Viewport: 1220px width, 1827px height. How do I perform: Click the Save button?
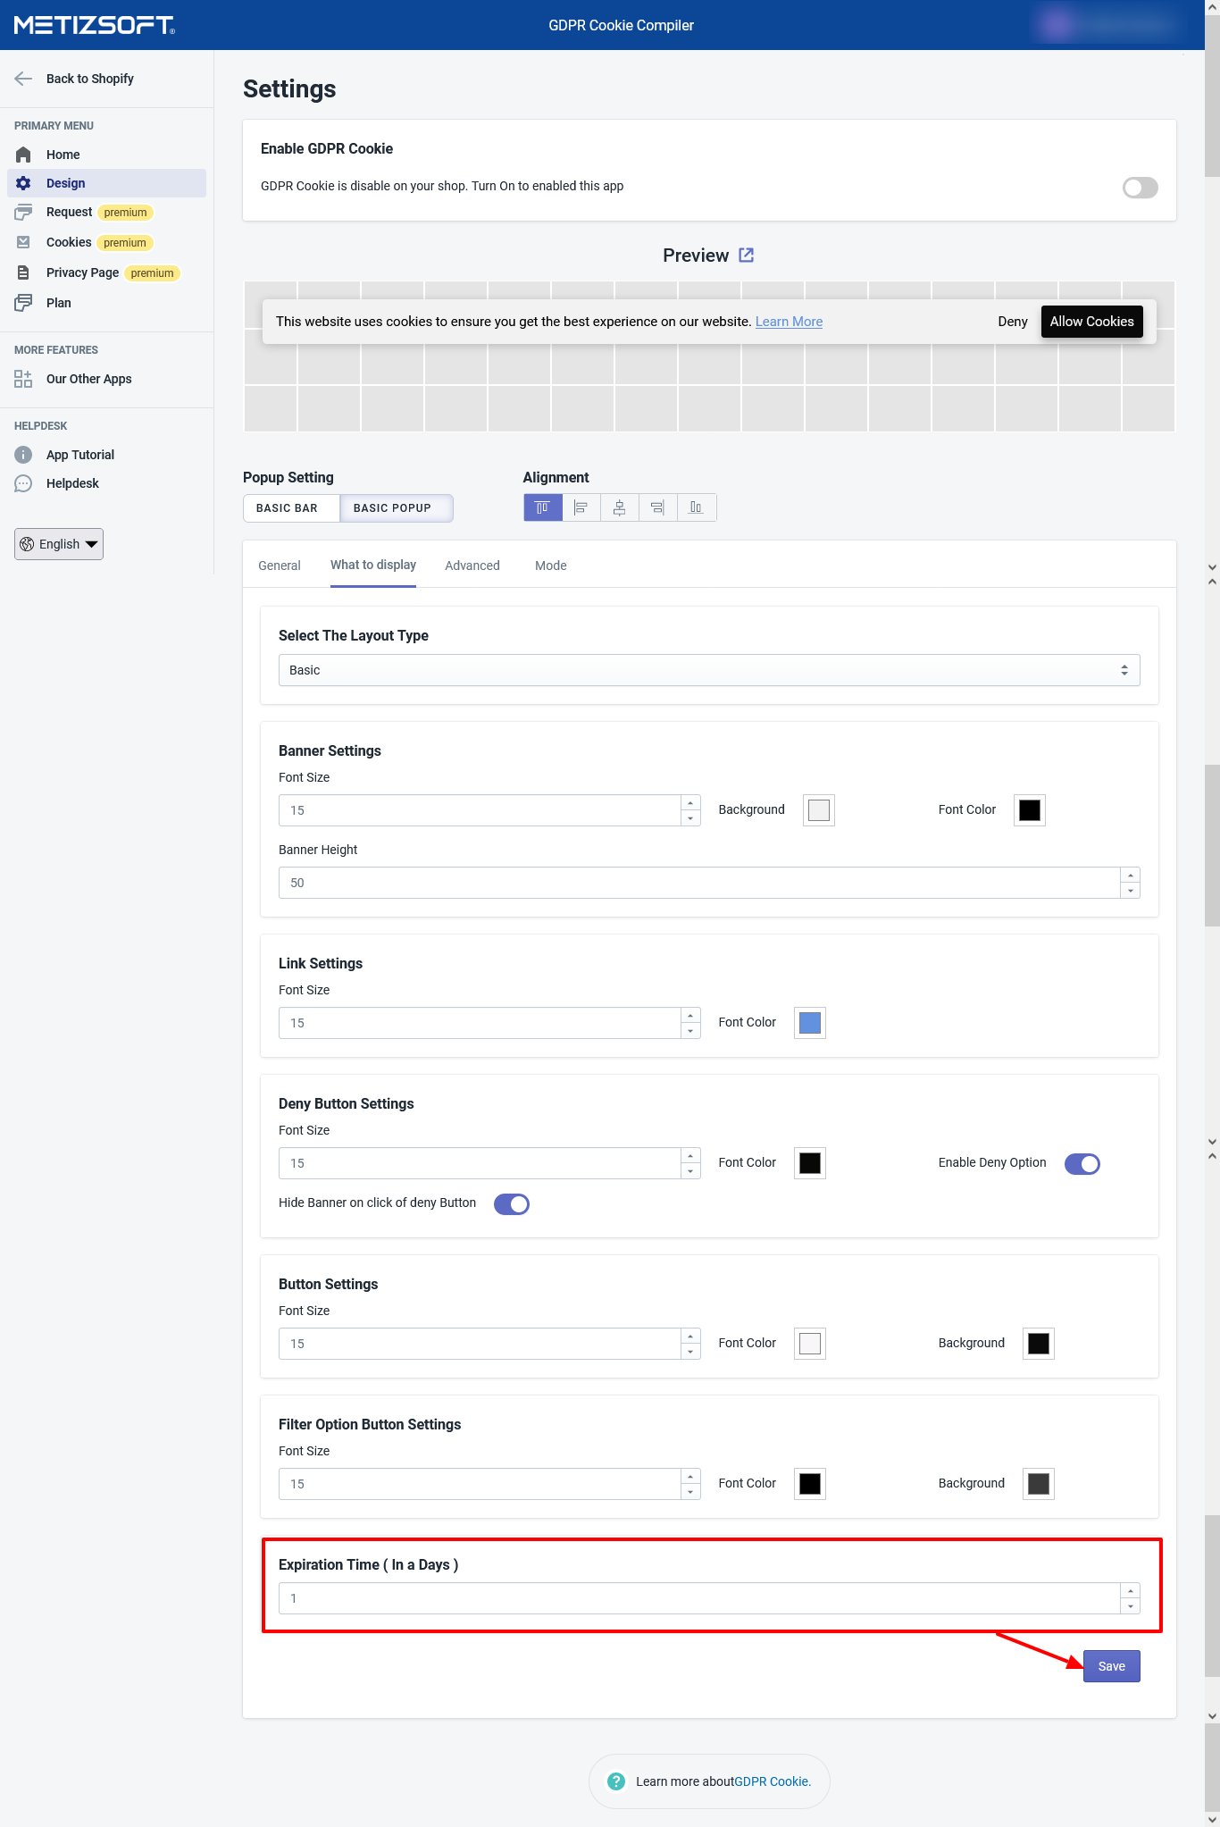pyautogui.click(x=1111, y=1666)
